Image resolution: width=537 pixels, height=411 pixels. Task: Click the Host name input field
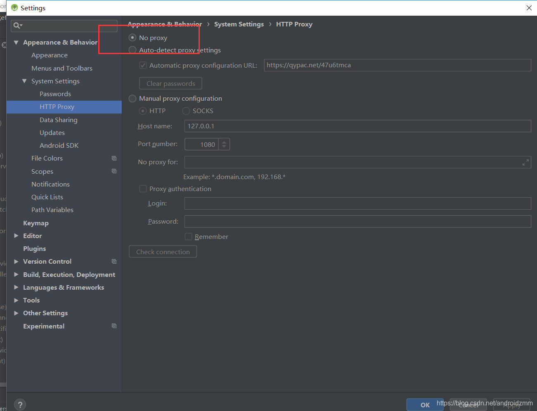(x=358, y=126)
